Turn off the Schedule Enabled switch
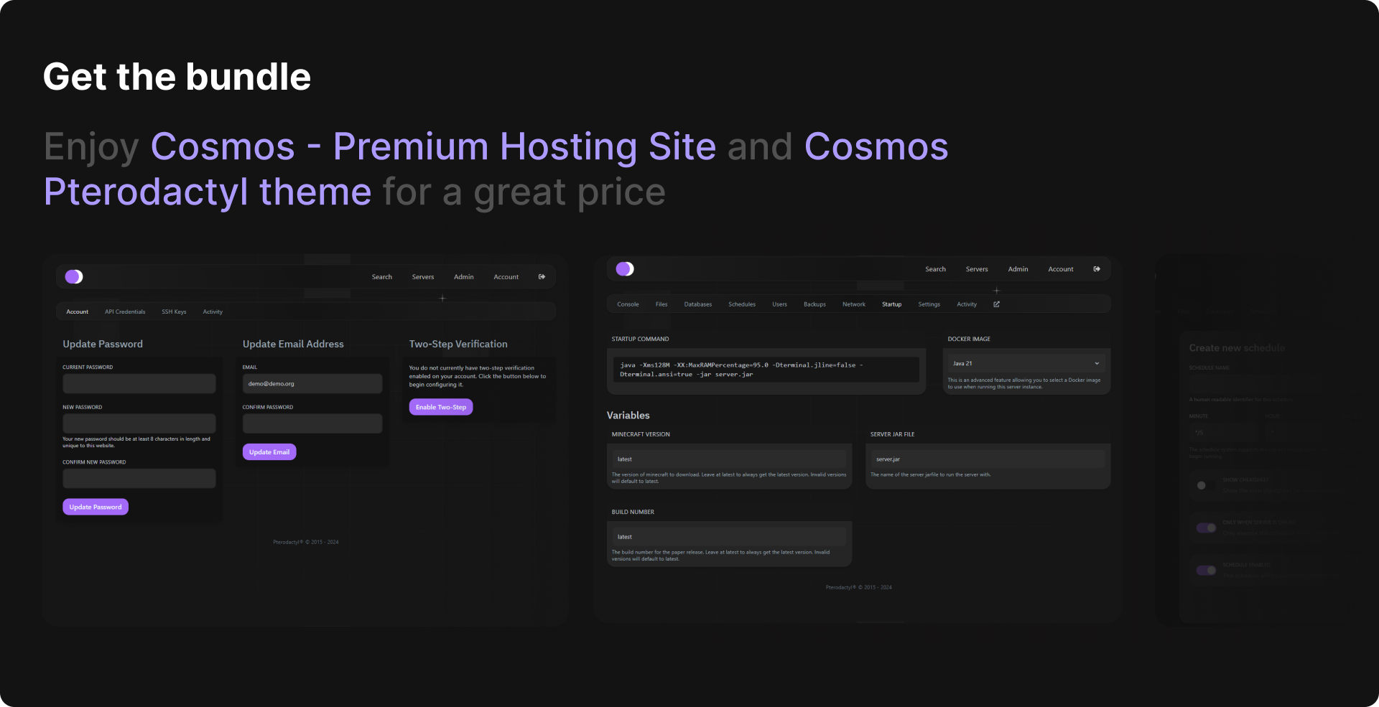1379x707 pixels. pyautogui.click(x=1206, y=570)
